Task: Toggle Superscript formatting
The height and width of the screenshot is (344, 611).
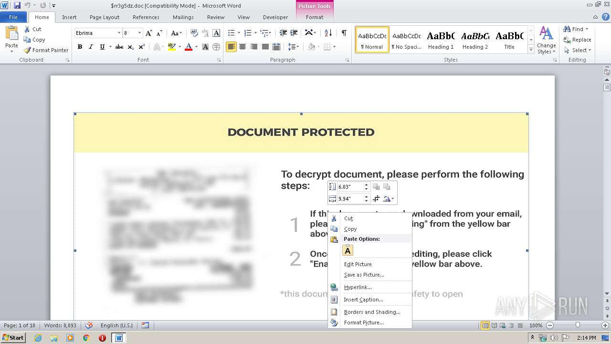Action: (x=142, y=47)
